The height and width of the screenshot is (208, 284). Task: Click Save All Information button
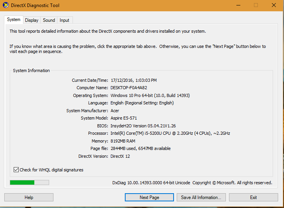201,197
